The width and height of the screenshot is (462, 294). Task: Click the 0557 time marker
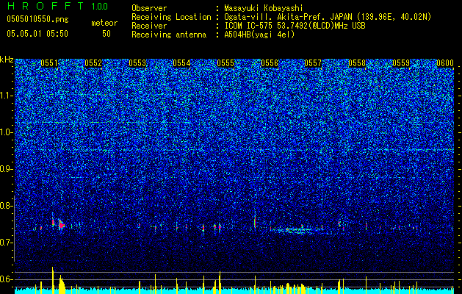click(x=313, y=63)
